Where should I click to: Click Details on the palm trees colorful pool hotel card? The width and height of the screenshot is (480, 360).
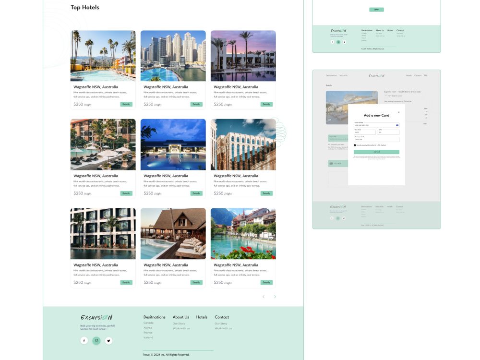126,104
